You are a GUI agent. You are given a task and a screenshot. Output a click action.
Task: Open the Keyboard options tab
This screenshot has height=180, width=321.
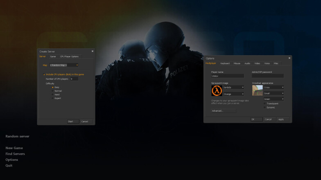click(225, 63)
